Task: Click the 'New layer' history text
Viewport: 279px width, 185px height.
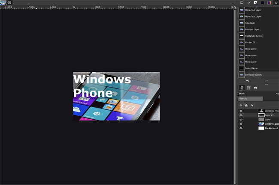Action: click(x=250, y=23)
